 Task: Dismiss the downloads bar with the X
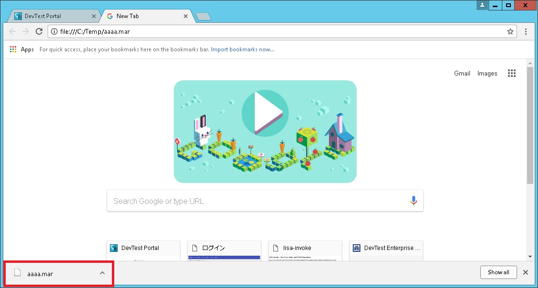click(525, 272)
